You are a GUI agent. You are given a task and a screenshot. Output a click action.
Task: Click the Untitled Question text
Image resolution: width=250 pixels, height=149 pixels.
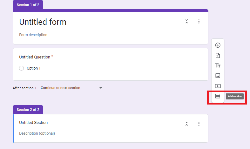point(35,57)
